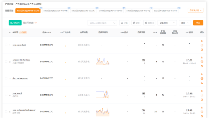The height and width of the screenshot is (118, 210).
Task: Switch to week tab 2023第09周(02/26-03/04)
Action: click(x=56, y=11)
